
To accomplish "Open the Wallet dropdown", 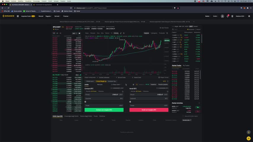I will point(208,16).
